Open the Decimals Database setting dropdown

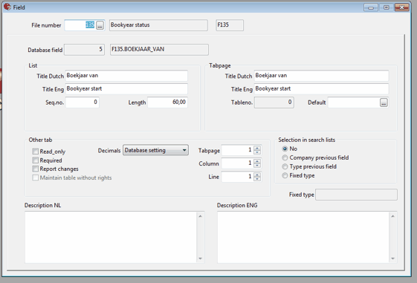click(x=155, y=150)
